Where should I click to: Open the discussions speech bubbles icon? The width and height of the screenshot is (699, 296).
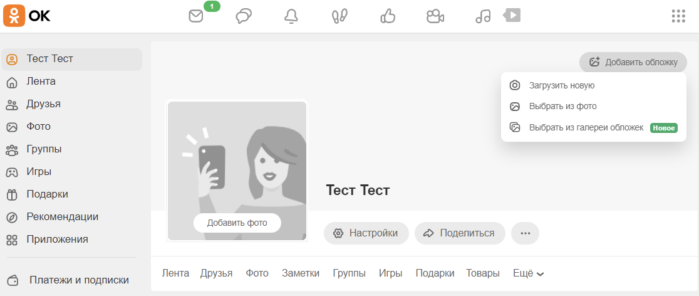[244, 16]
